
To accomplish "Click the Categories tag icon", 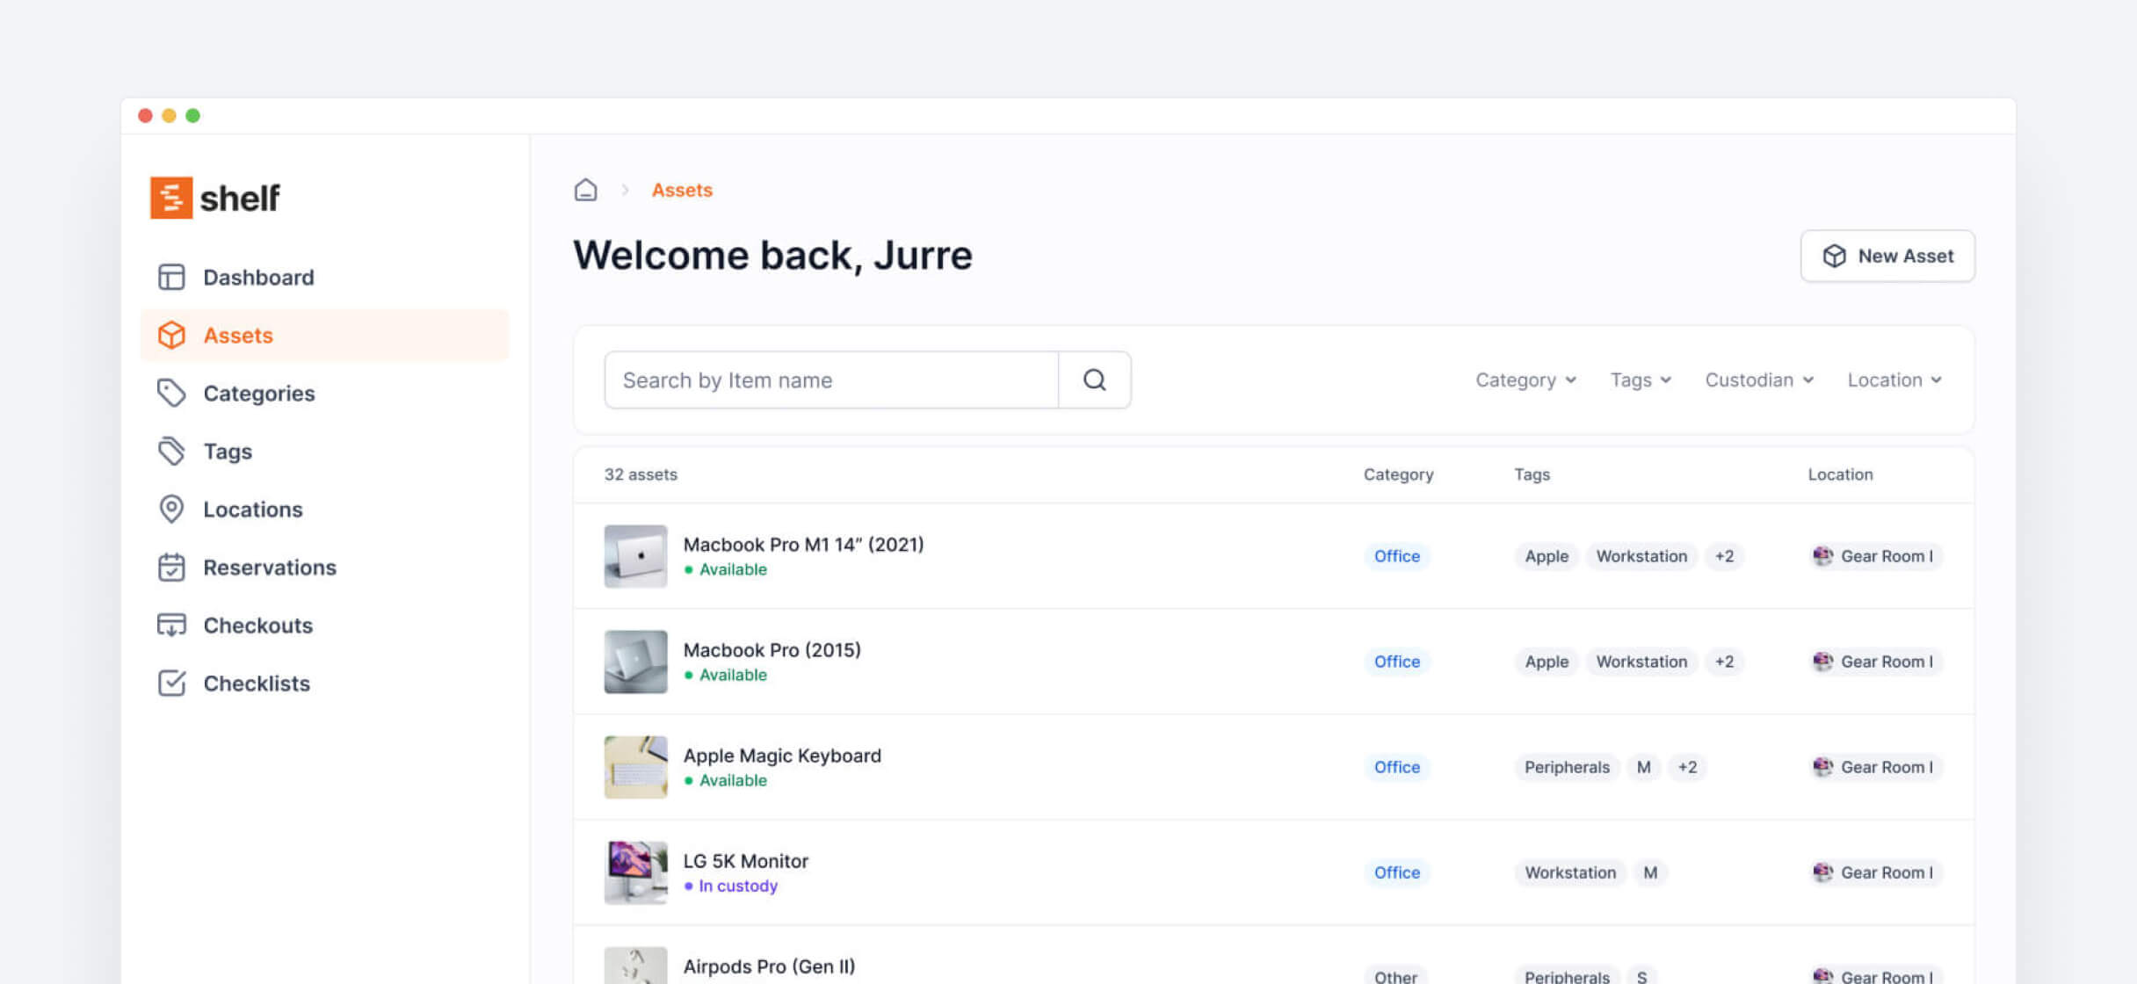I will click(x=171, y=393).
